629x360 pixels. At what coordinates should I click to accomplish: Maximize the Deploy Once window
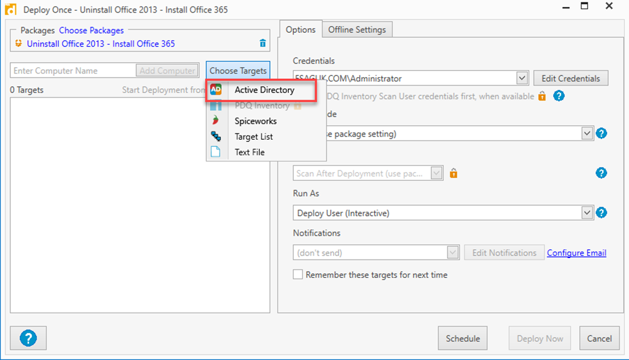coord(584,6)
